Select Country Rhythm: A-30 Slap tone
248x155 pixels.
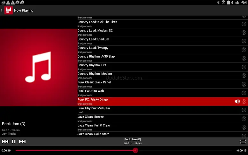tap(163, 58)
